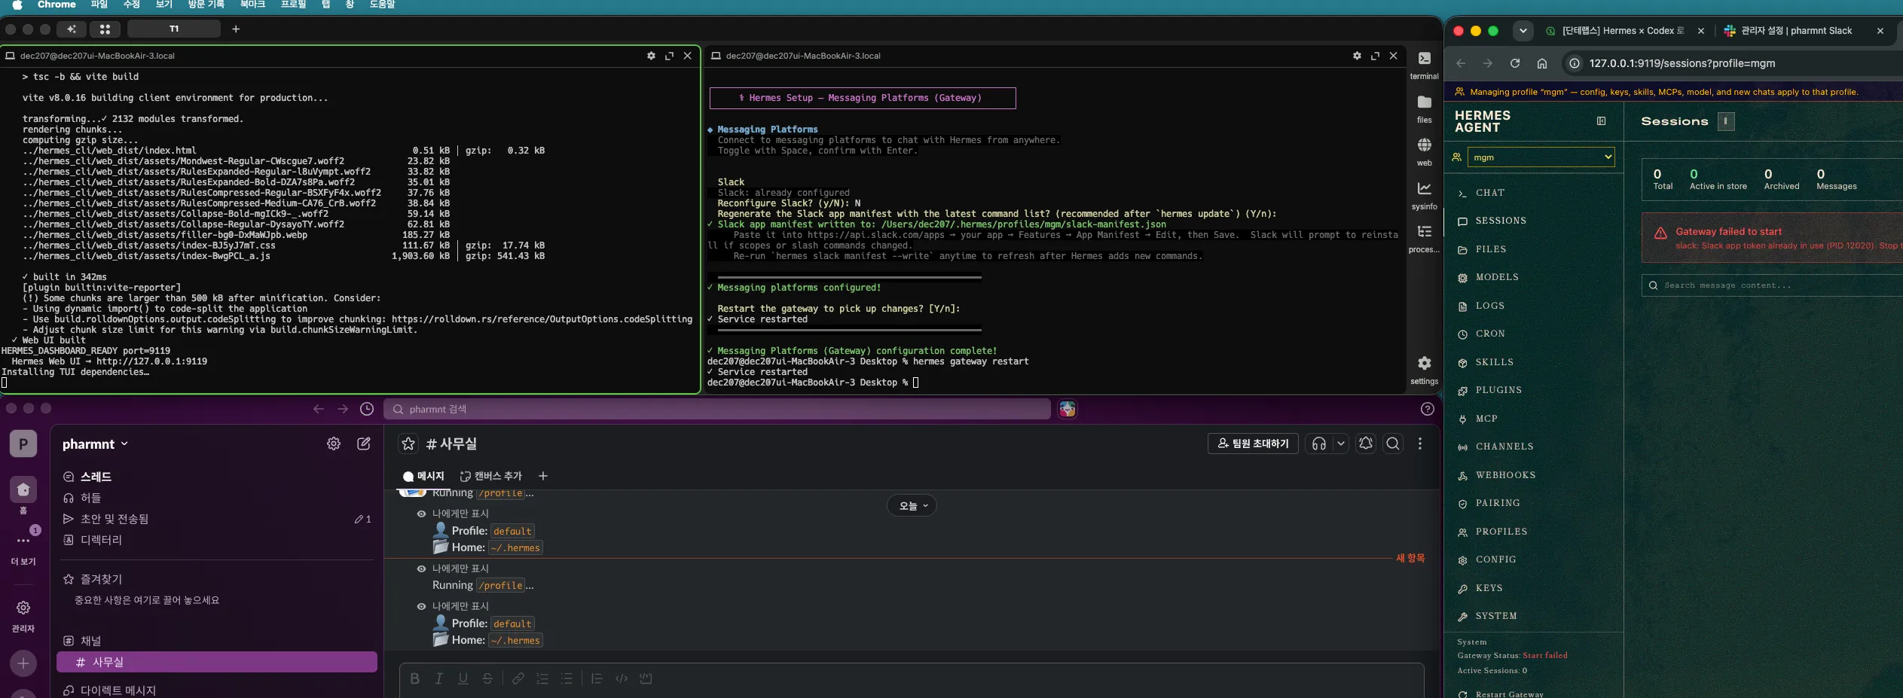Switch to the 관리자 설정 pharmnt Slack tab

[1796, 31]
